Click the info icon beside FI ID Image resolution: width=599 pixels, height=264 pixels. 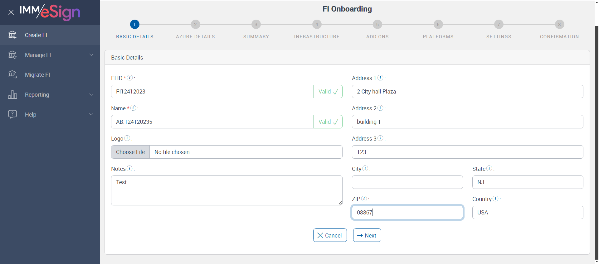(130, 78)
